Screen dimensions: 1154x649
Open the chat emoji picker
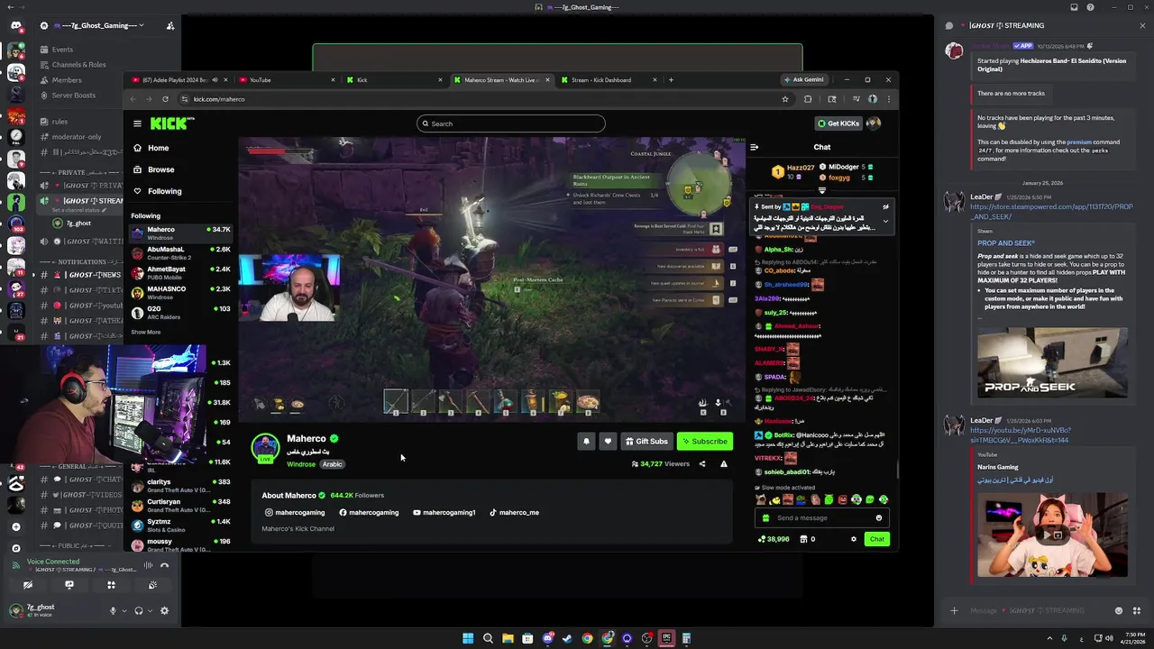(879, 517)
